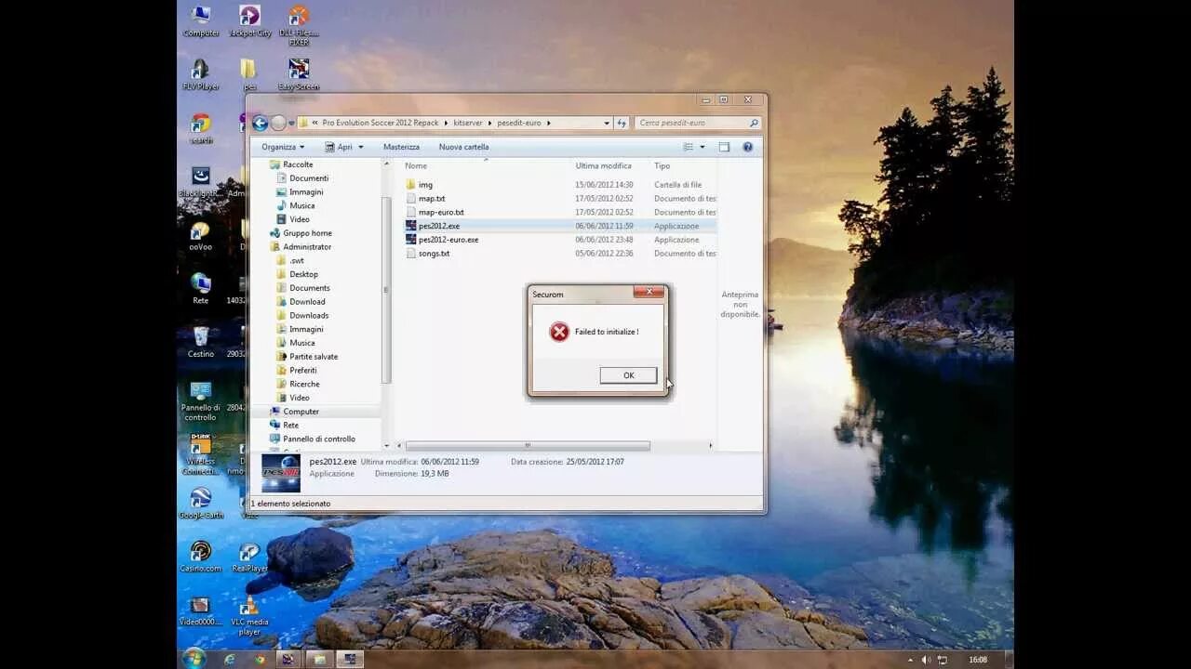This screenshot has height=669, width=1191.
Task: Open the .swt folder in sidebar
Action: point(296,261)
